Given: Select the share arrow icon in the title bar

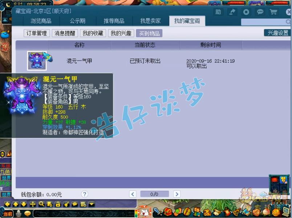Looking at the screenshot, I should tap(232, 12).
